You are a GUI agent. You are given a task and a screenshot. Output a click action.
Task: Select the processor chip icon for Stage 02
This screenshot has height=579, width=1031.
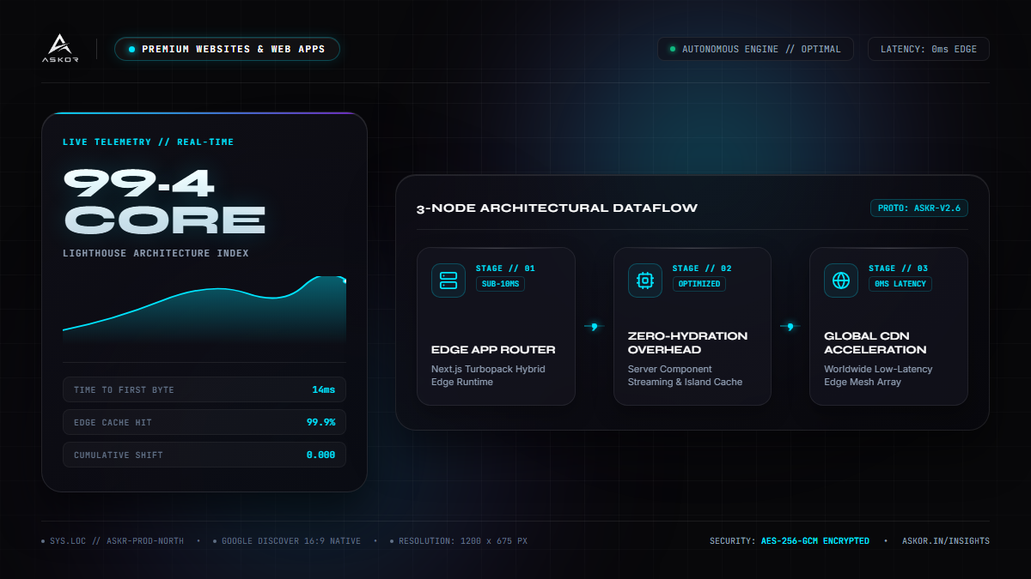(x=644, y=280)
